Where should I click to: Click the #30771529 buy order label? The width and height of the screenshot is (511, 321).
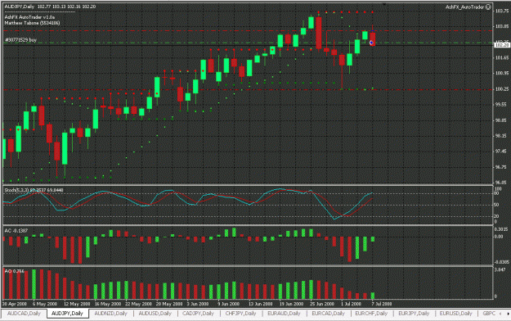pyautogui.click(x=20, y=40)
